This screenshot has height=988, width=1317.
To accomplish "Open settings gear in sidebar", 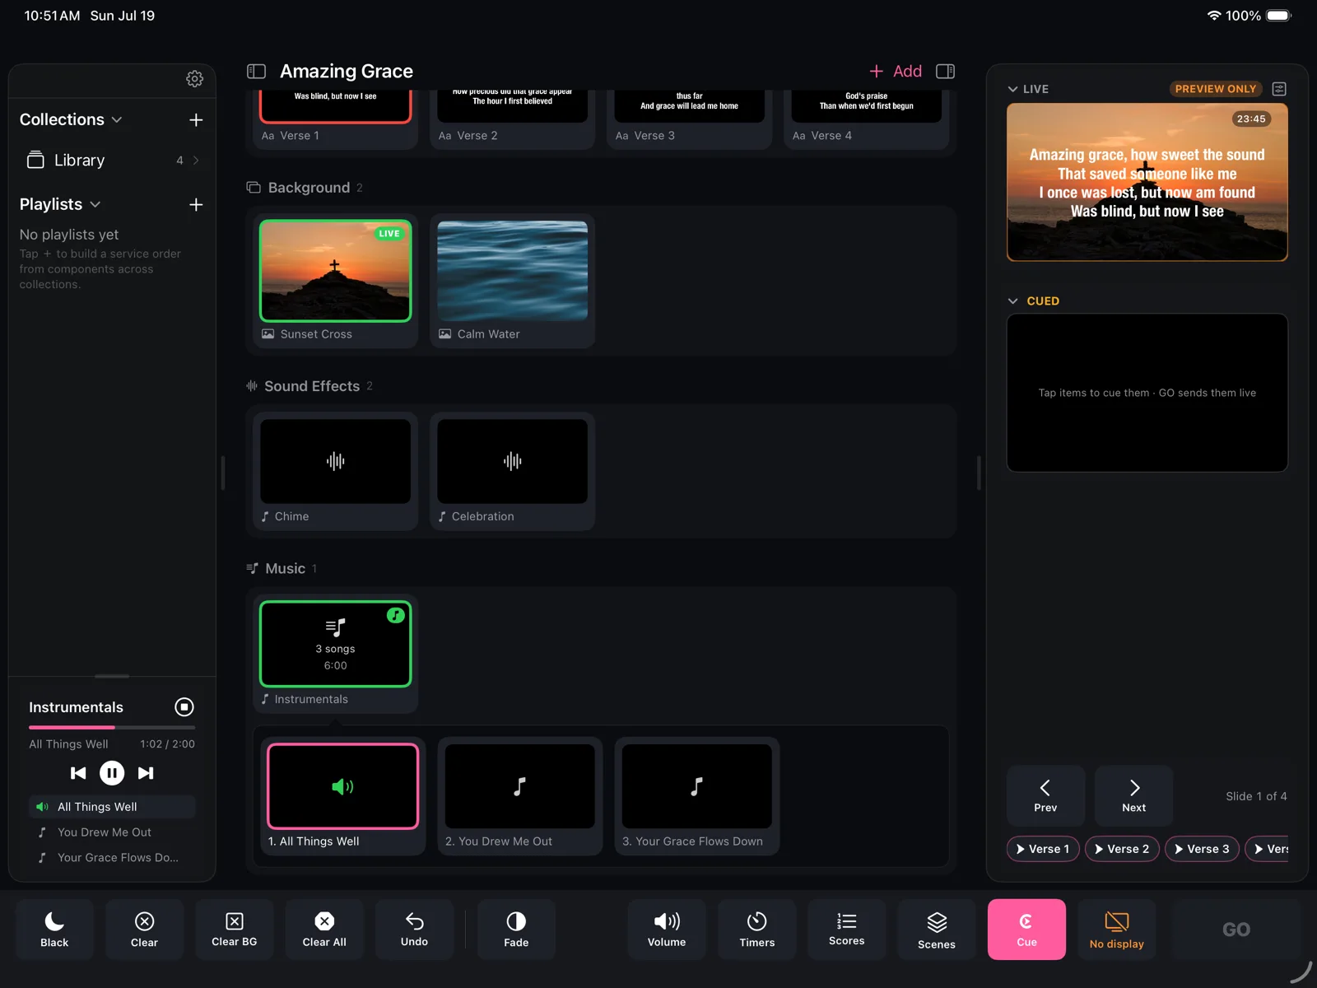I will click(x=194, y=78).
